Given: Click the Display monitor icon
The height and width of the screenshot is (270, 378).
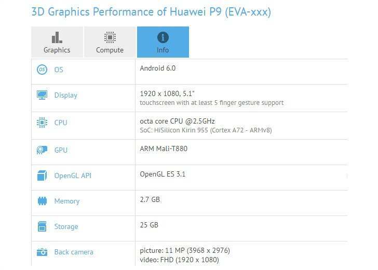Looking at the screenshot, I should [42, 95].
